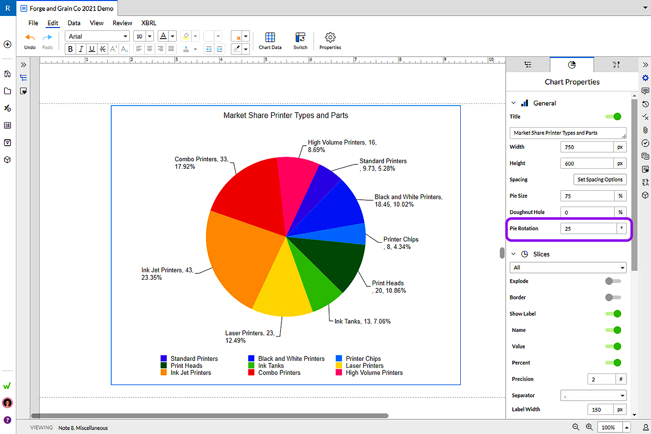Screen dimensions: 651x434
Task: Open the Home icon in left sidebar
Action: [8, 74]
